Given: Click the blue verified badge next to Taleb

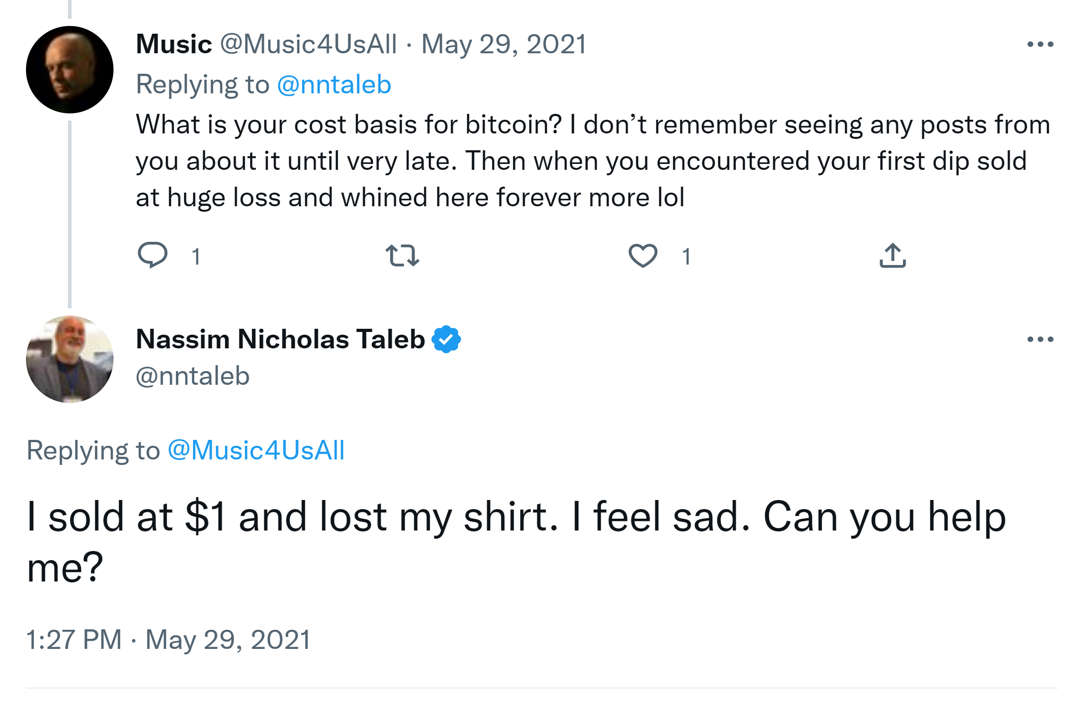Looking at the screenshot, I should pos(446,339).
